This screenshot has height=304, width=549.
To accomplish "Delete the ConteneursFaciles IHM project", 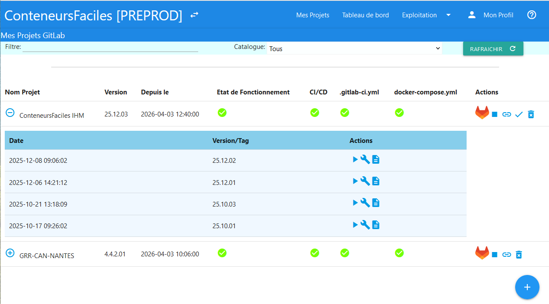I will [531, 114].
